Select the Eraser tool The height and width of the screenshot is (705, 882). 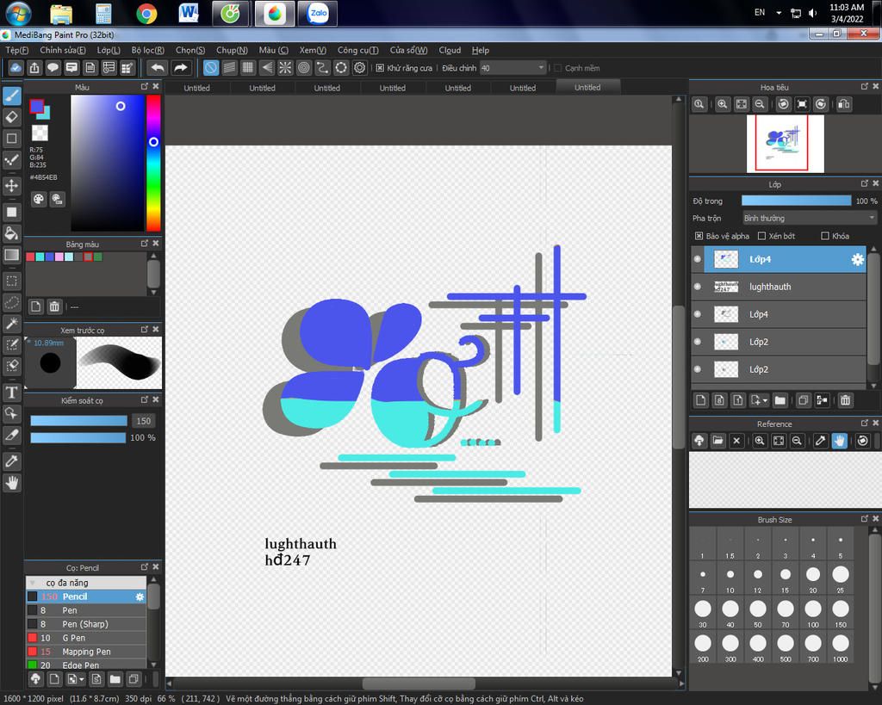[x=12, y=117]
